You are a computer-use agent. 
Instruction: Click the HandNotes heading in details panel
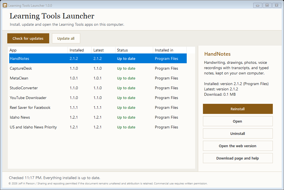pos(217,54)
